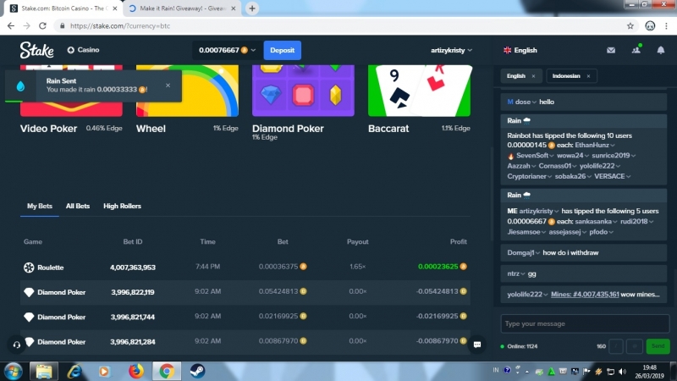Reload the browser page
Image resolution: width=677 pixels, height=381 pixels.
click(x=42, y=26)
